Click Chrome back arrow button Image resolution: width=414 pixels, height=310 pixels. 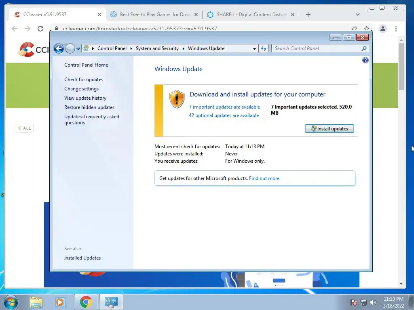pyautogui.click(x=15, y=29)
